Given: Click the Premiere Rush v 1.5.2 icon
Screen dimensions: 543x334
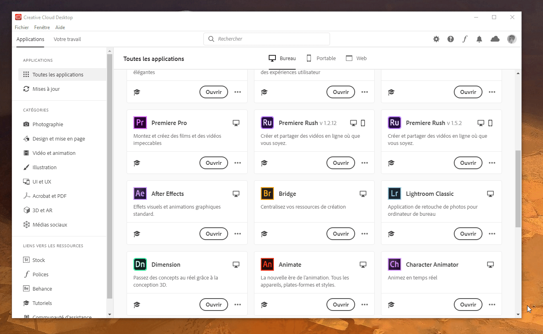Looking at the screenshot, I should click(x=395, y=123).
